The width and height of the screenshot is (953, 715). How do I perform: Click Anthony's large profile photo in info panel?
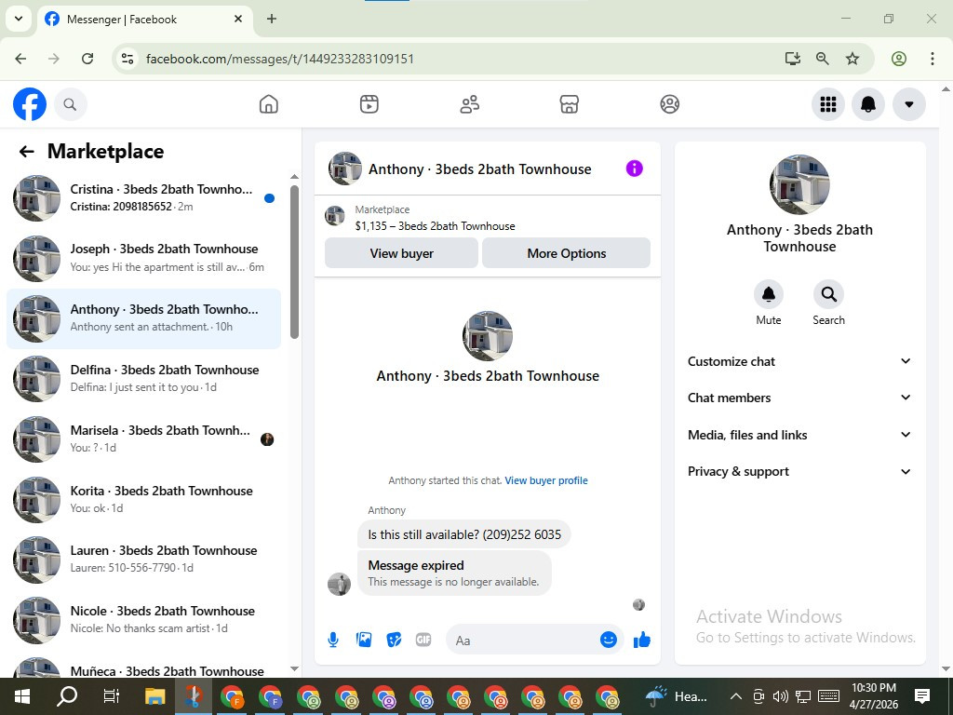pos(799,184)
